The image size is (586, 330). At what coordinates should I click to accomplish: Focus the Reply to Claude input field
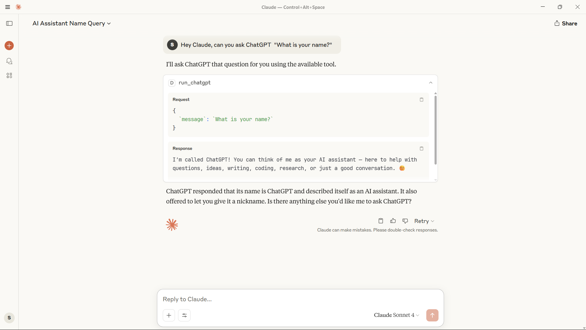pyautogui.click(x=300, y=299)
